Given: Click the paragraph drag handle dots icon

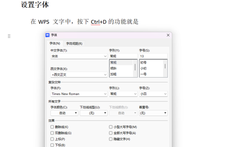Looking at the screenshot, I should tap(9, 36).
